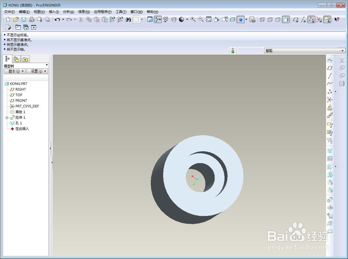Image resolution: width=348 pixels, height=259 pixels.
Task: Click the Shell tool in feature toolbar
Action: [x=330, y=159]
